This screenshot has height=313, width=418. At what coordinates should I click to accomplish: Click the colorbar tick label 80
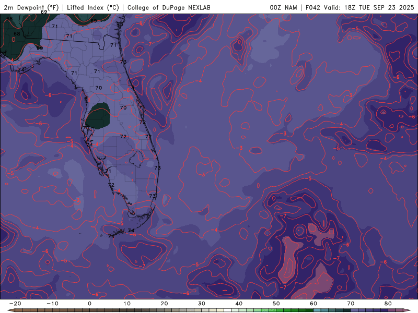388,304
